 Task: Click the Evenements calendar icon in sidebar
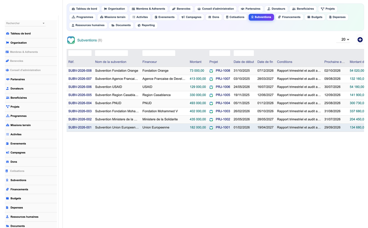click(7, 144)
